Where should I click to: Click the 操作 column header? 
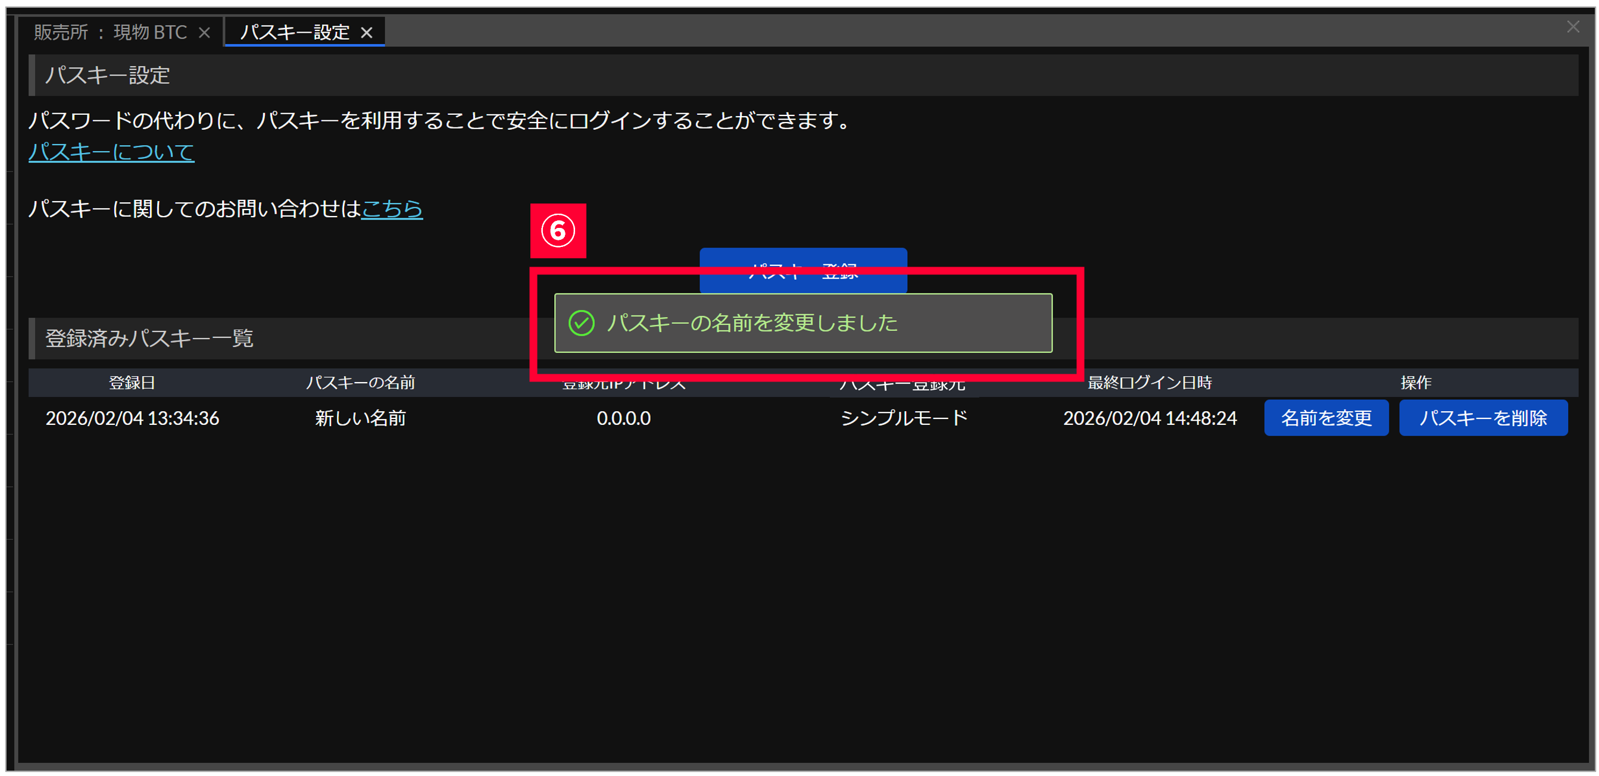[1415, 383]
